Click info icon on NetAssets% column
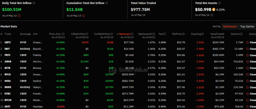Image resolution: width=256 pixels, height=109 pixels. point(154,34)
